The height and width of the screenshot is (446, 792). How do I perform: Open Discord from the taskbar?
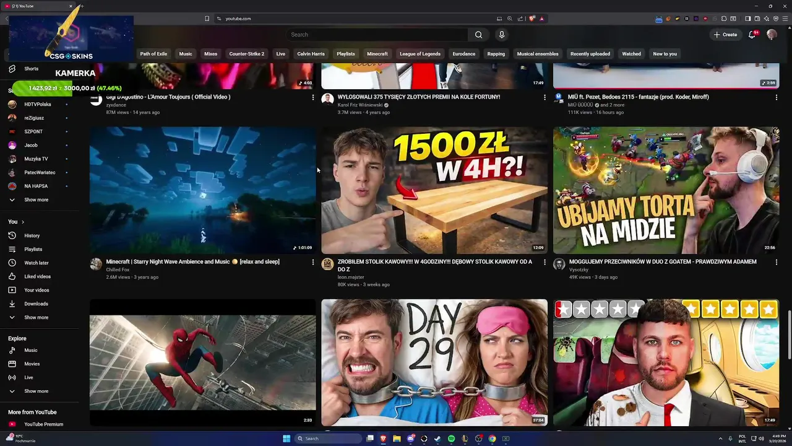410,439
